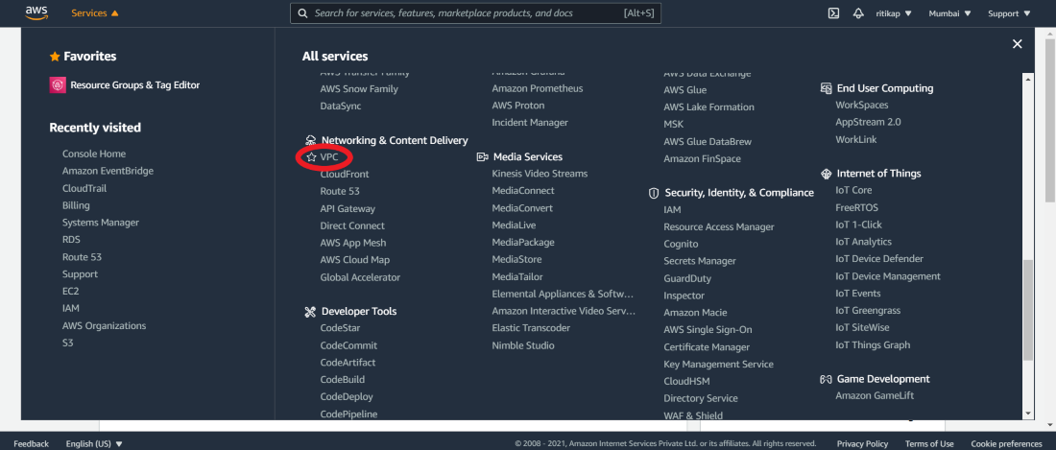
Task: Open Resource Groups & Tag Editor favorite
Action: (x=134, y=85)
